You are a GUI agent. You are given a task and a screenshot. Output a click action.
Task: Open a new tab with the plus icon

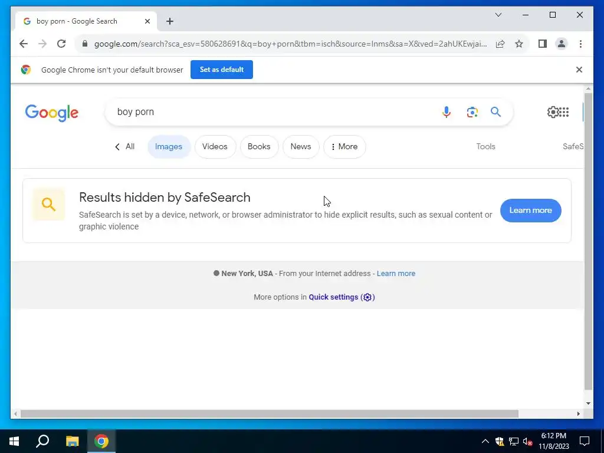click(170, 21)
